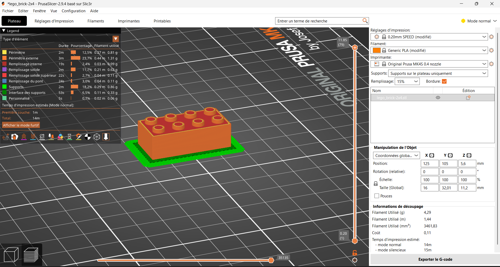The width and height of the screenshot is (500, 267).
Task: Click Afficher le mode furtif button
Action: pos(21,125)
